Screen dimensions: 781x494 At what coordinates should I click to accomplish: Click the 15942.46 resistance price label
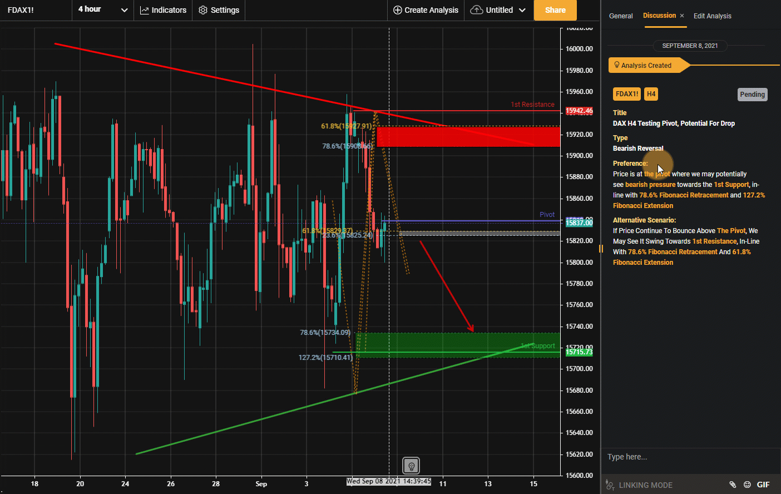pyautogui.click(x=579, y=111)
